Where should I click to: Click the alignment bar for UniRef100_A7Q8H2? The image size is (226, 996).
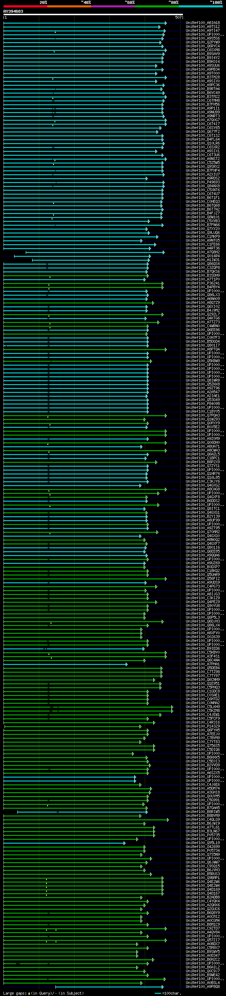pyautogui.click(x=95, y=252)
